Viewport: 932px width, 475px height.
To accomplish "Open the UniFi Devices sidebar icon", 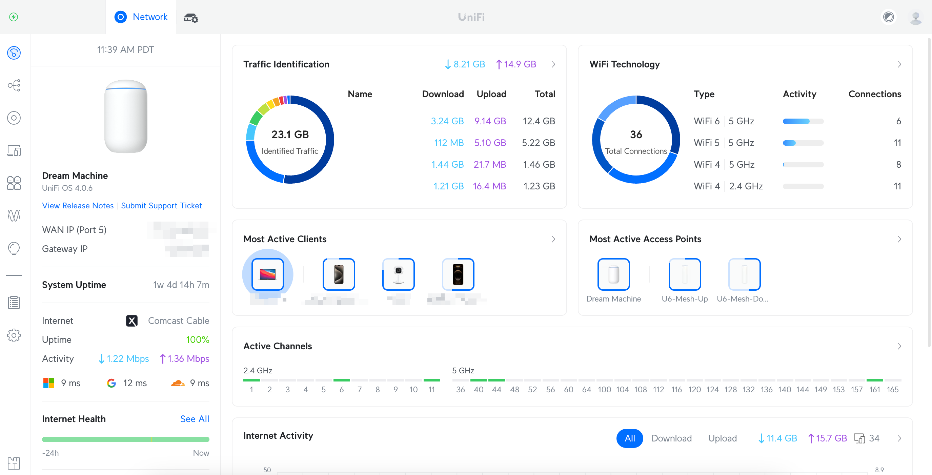I will coord(14,118).
